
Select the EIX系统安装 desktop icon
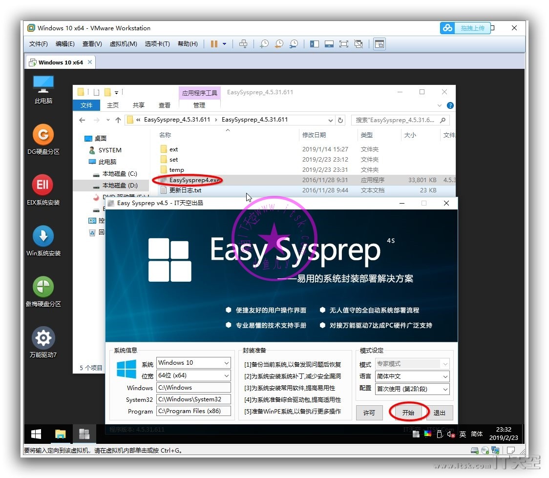pyautogui.click(x=43, y=190)
